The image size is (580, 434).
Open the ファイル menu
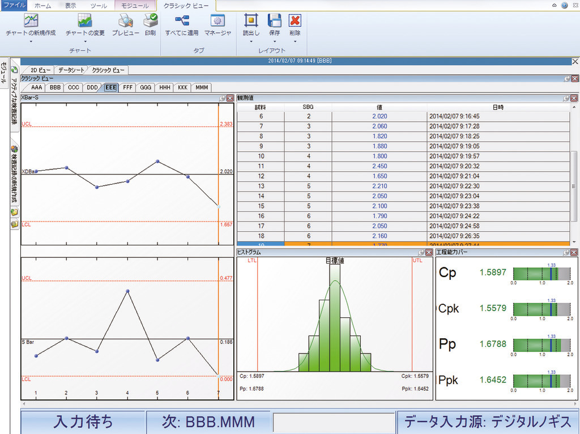[x=14, y=5]
